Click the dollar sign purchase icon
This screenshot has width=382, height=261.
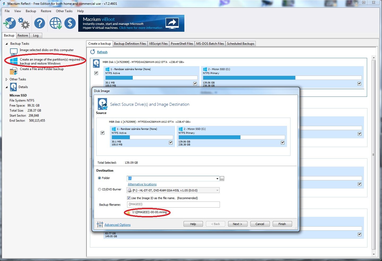click(x=70, y=23)
